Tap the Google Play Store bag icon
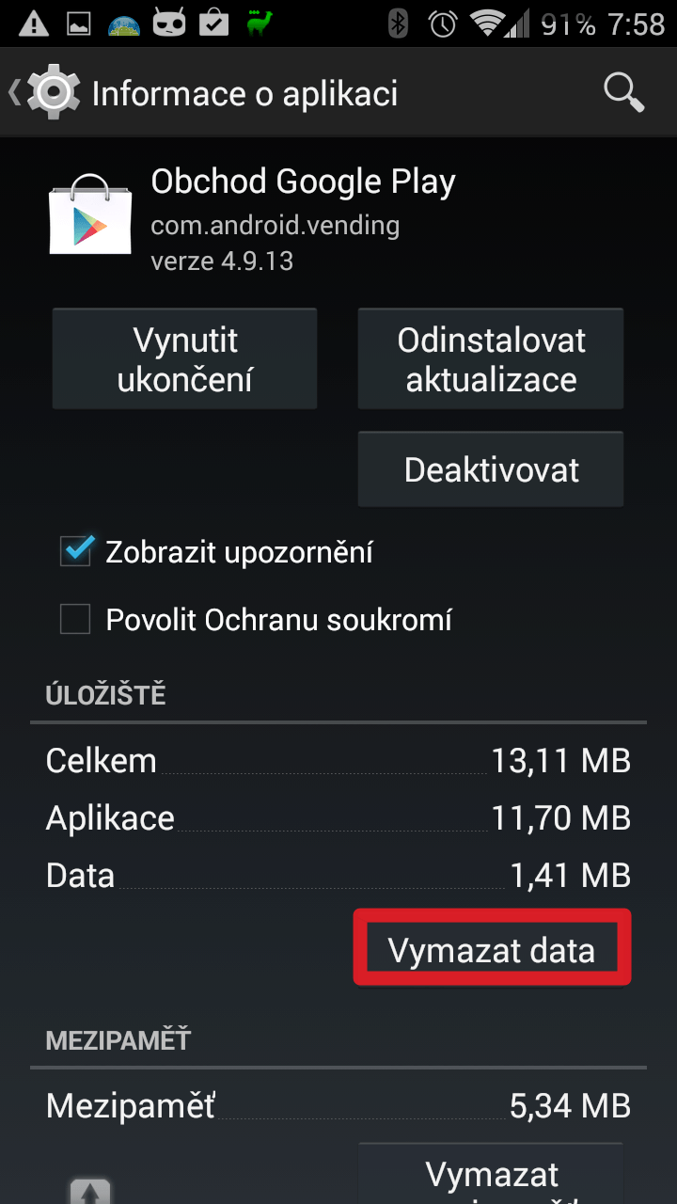 (90, 214)
